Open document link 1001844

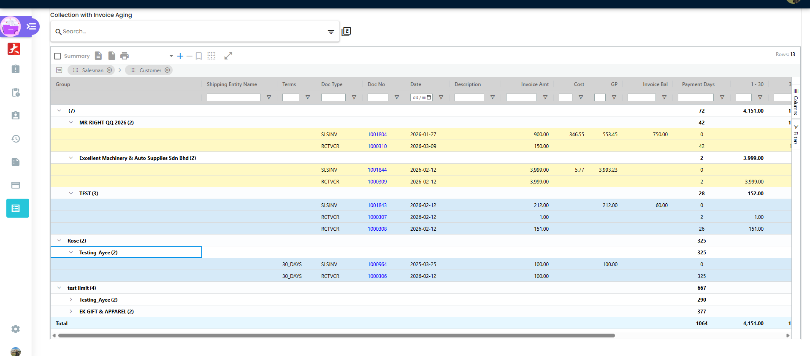377,170
